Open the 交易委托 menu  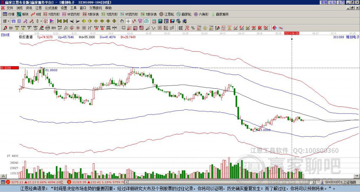tap(96, 8)
